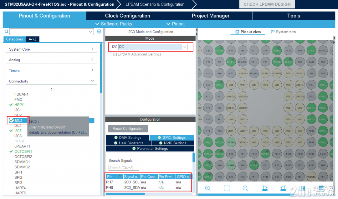The image size is (338, 199).
Task: Click the PA9 pin on chip
Action: [x=311, y=73]
